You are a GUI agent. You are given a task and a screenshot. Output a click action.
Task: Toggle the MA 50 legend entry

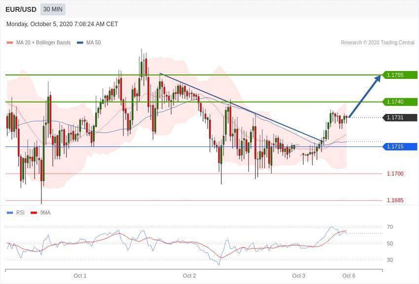tap(89, 42)
